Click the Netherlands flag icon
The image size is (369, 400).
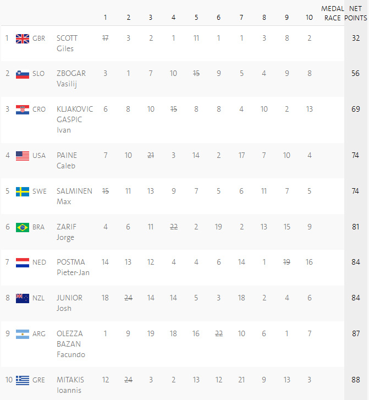22,262
